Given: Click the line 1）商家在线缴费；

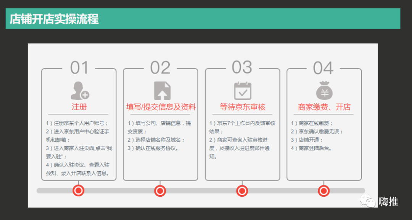Looking at the screenshot, I should (x=312, y=123).
